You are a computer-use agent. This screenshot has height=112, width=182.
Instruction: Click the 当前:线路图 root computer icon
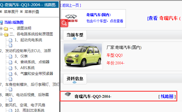click(x=1, y=23)
